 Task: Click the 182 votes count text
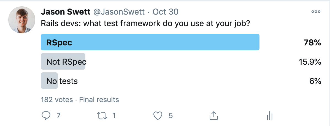click(x=57, y=100)
